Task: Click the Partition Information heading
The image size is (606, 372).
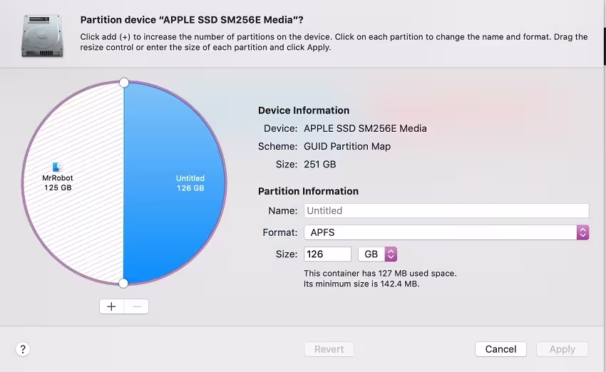Action: [x=308, y=191]
